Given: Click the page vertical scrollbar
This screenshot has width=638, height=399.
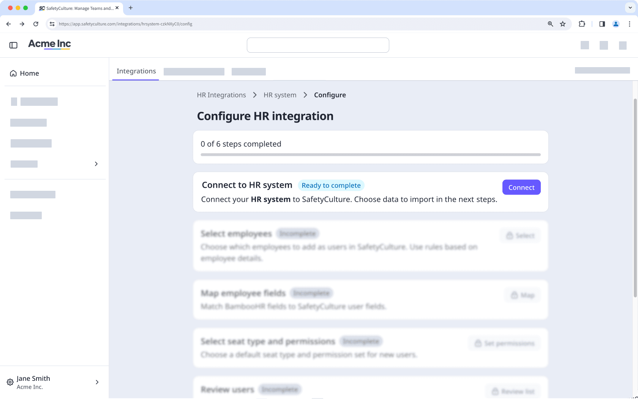Looking at the screenshot, I should click(x=635, y=197).
